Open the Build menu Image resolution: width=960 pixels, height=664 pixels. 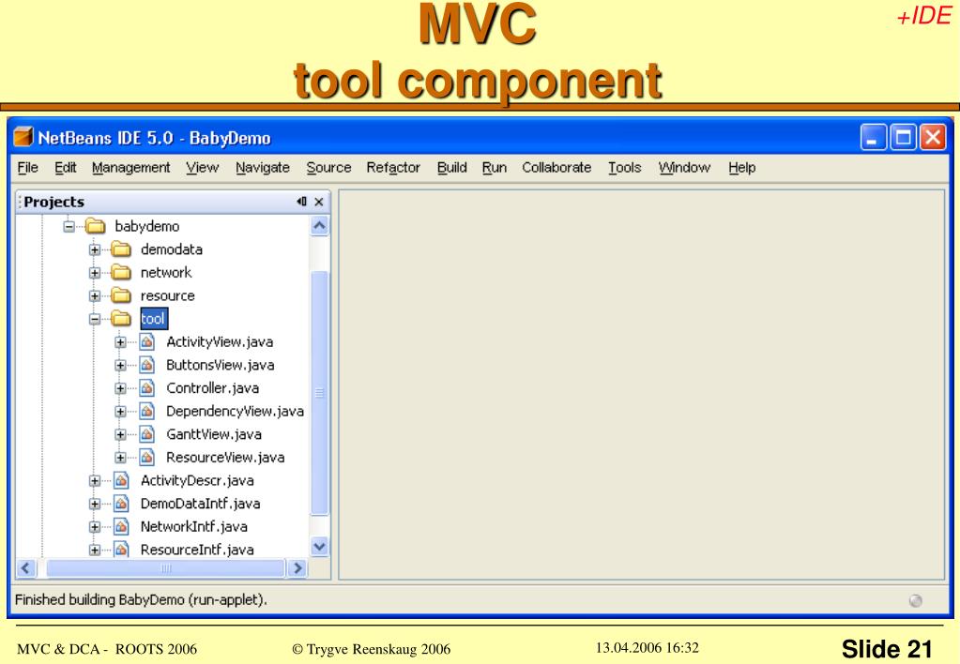(451, 168)
